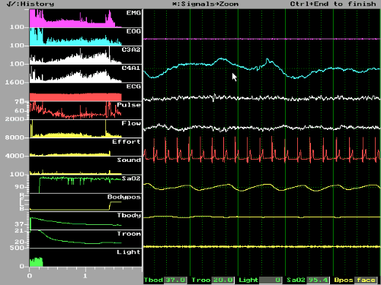
Task: Click the flat magenta trace in signal view
Action: pos(261,39)
